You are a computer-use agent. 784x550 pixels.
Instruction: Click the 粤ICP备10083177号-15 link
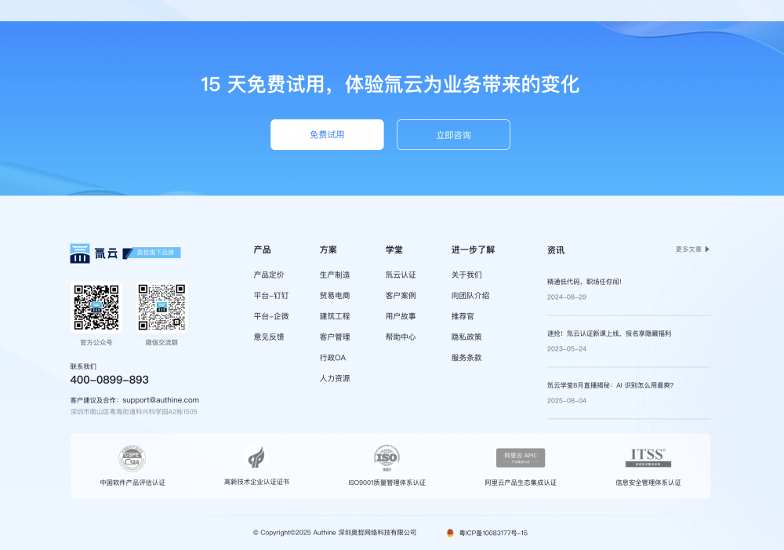[493, 533]
